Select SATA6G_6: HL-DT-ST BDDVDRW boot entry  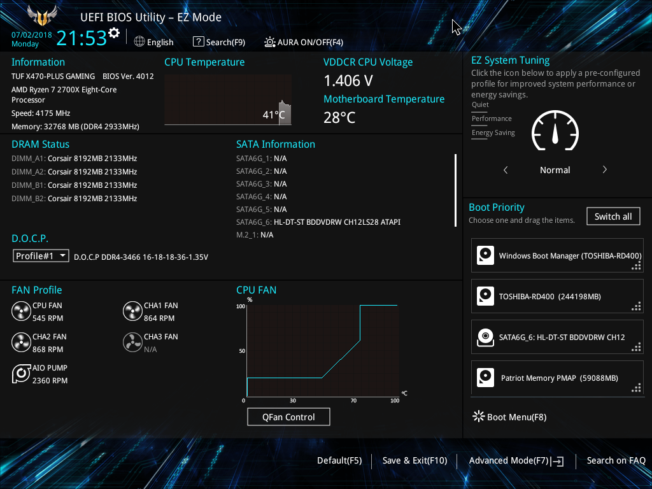click(557, 337)
